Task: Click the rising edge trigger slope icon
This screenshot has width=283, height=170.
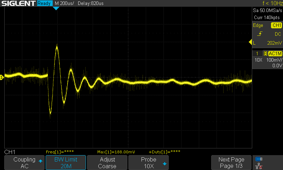Action: click(x=260, y=34)
